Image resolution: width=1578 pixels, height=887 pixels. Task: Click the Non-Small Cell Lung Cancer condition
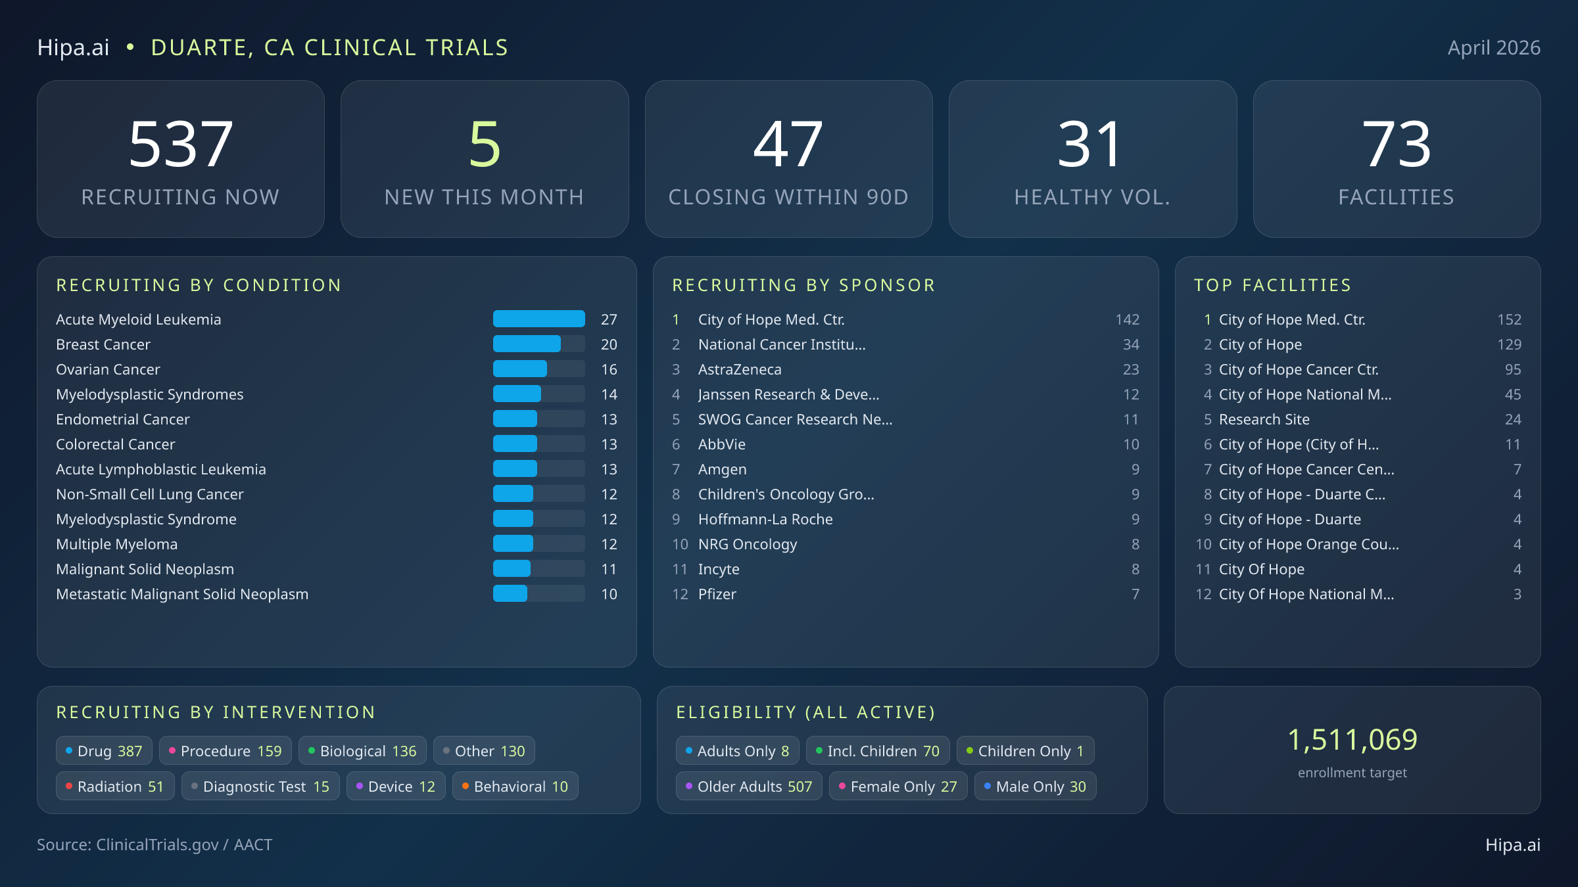pyautogui.click(x=337, y=493)
